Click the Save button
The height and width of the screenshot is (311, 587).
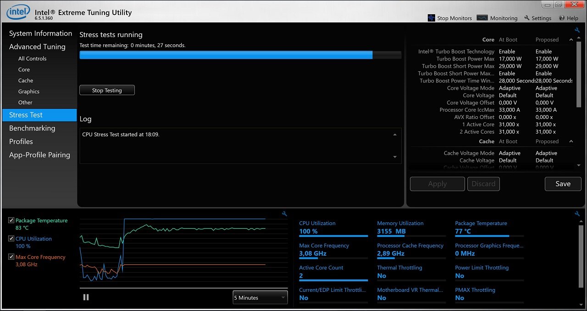pos(563,184)
